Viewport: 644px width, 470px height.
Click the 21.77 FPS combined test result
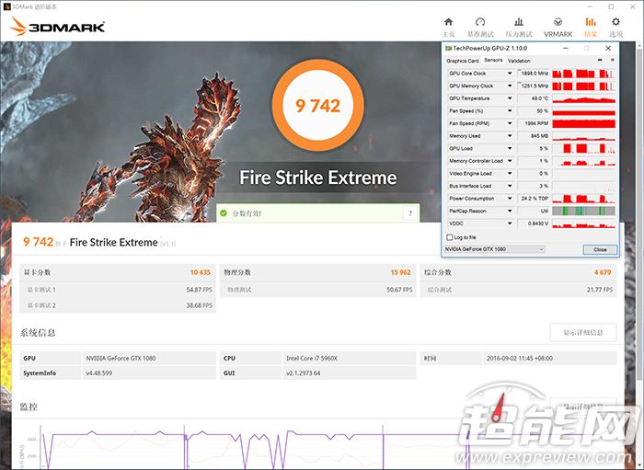600,290
